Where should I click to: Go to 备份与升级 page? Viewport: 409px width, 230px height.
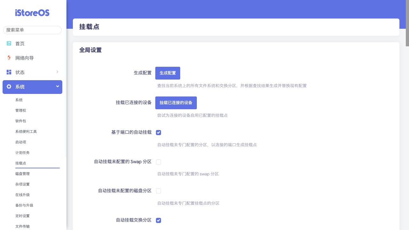(x=24, y=205)
